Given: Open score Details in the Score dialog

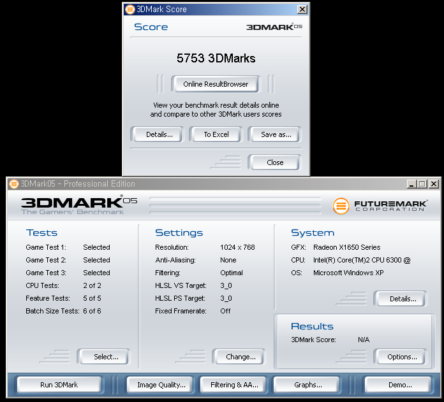Looking at the screenshot, I should coord(157,134).
